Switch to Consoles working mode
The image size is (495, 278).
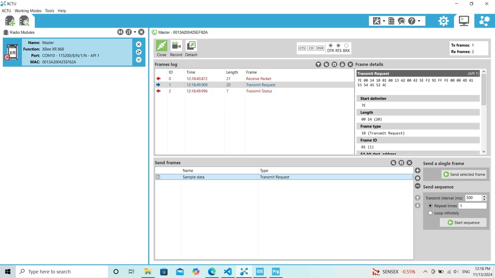pos(464,21)
